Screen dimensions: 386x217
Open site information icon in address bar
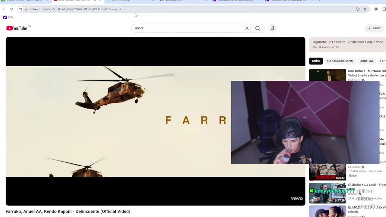click(x=21, y=9)
